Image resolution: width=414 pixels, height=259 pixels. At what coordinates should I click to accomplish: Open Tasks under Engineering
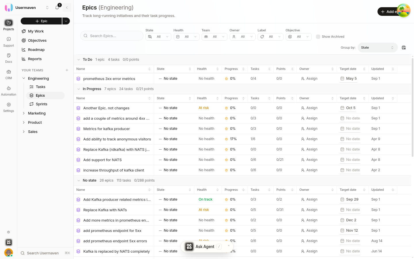(41, 87)
